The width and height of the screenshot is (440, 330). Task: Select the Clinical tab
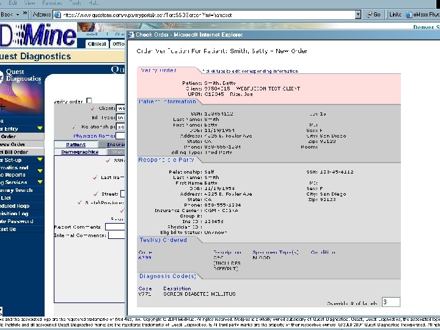[x=97, y=44]
